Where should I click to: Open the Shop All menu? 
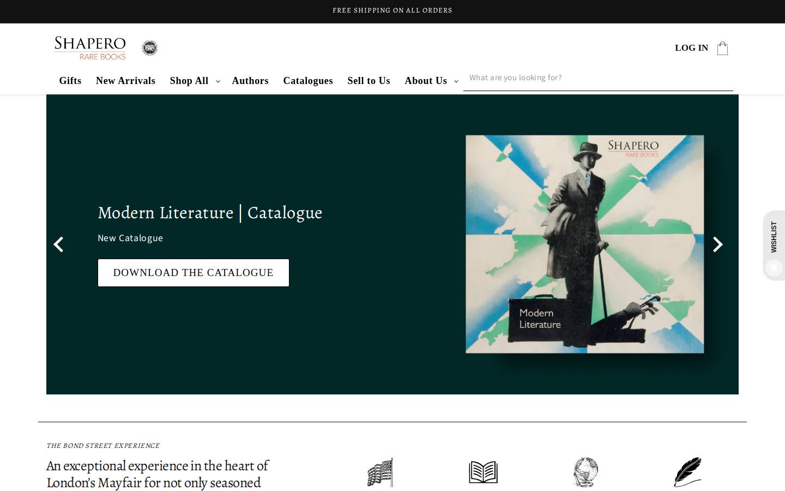tap(189, 81)
